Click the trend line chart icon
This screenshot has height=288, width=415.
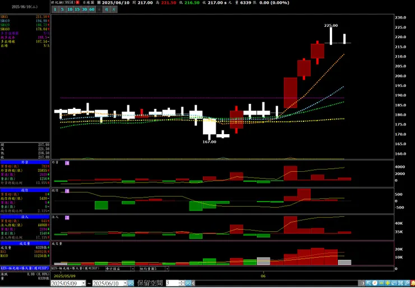pos(394,284)
